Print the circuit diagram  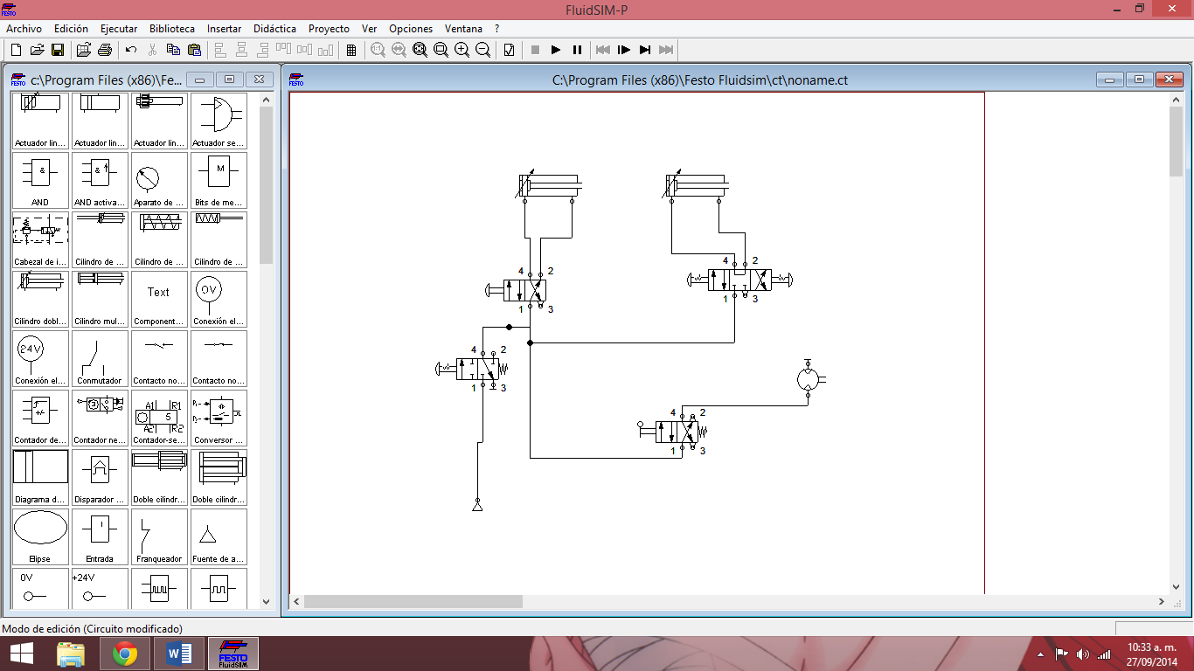coord(106,50)
